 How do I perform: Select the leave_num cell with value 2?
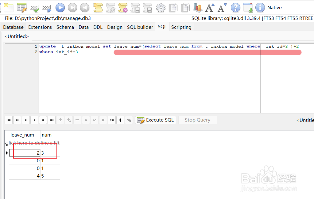(25, 153)
